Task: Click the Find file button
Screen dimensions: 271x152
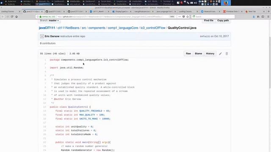Action: point(209,21)
